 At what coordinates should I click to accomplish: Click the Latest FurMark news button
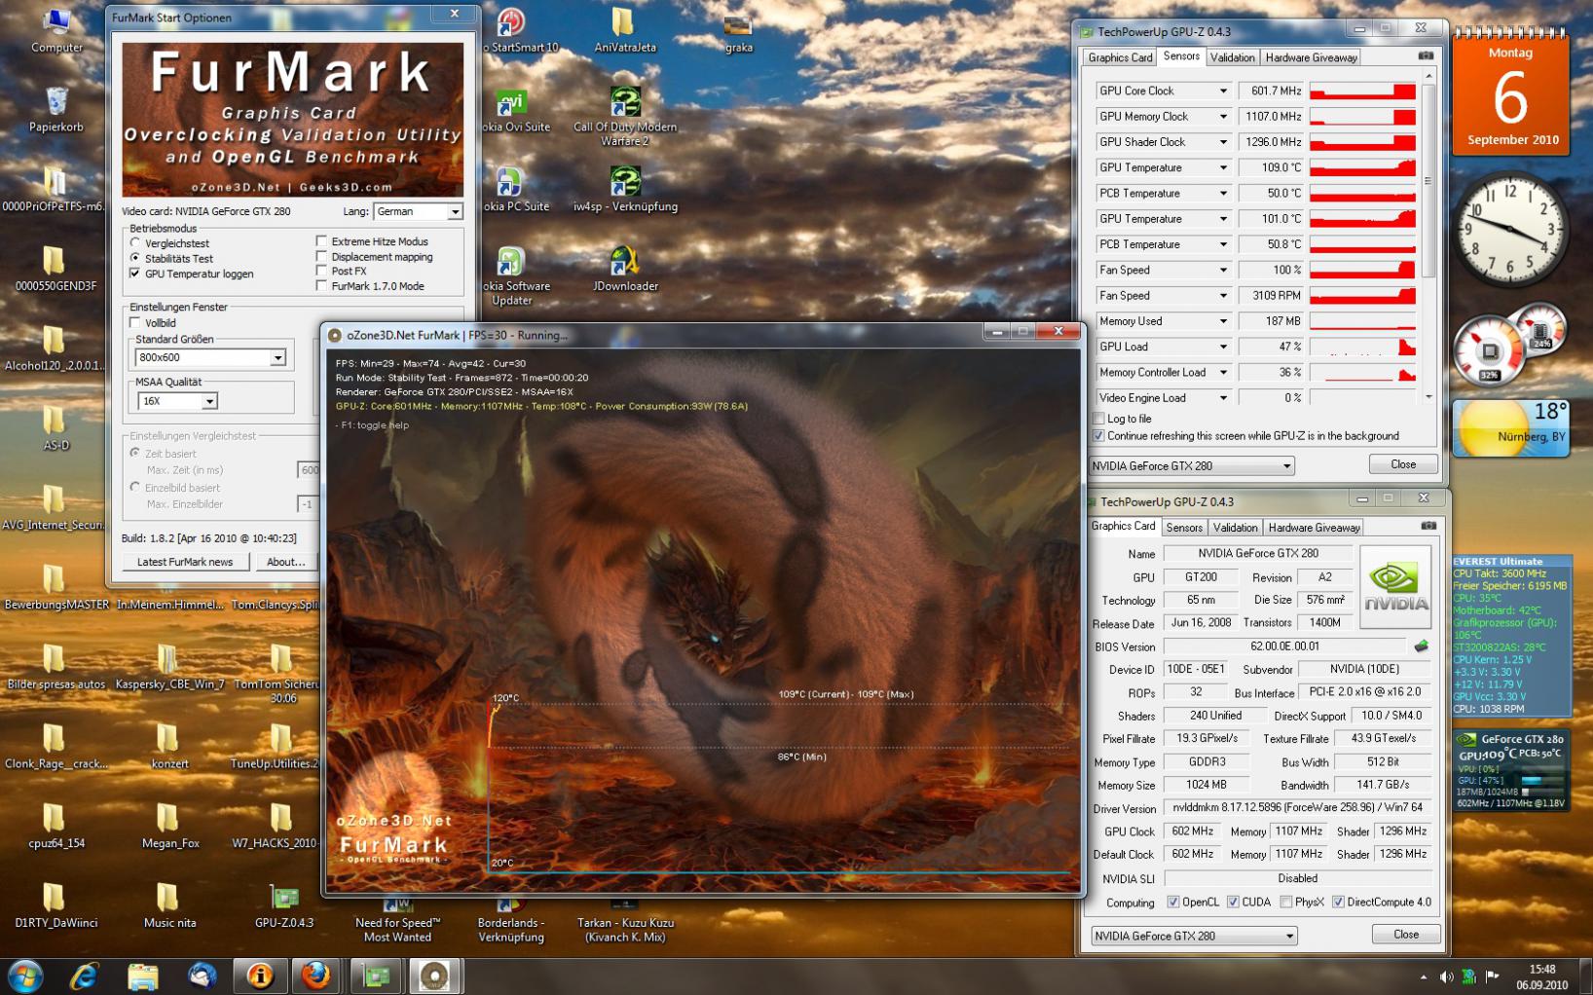pyautogui.click(x=185, y=562)
